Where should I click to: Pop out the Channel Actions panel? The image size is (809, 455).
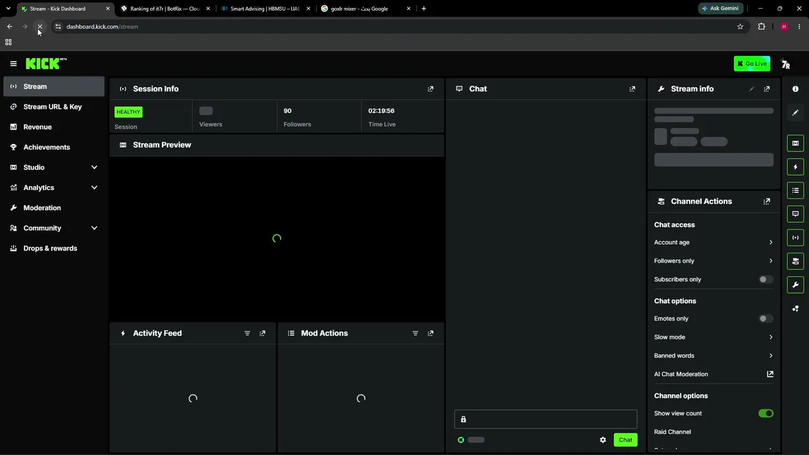click(767, 202)
